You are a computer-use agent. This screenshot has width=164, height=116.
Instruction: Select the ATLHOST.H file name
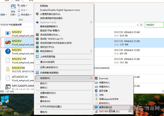20,77
